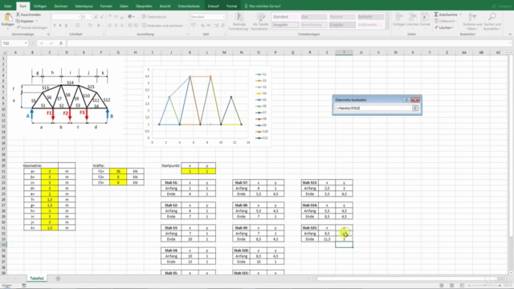Align text right icon

[x=122, y=26]
